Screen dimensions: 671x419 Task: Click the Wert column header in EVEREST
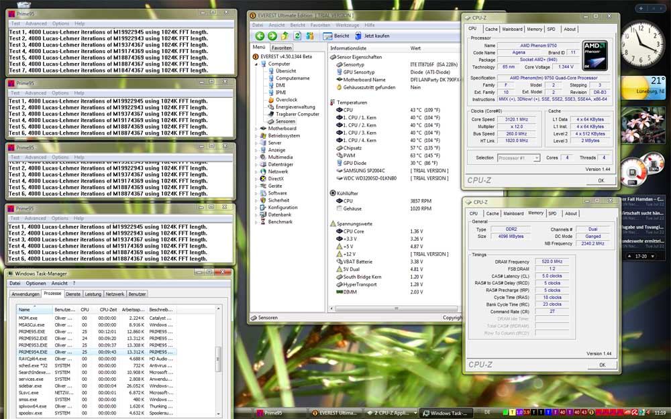pos(433,48)
